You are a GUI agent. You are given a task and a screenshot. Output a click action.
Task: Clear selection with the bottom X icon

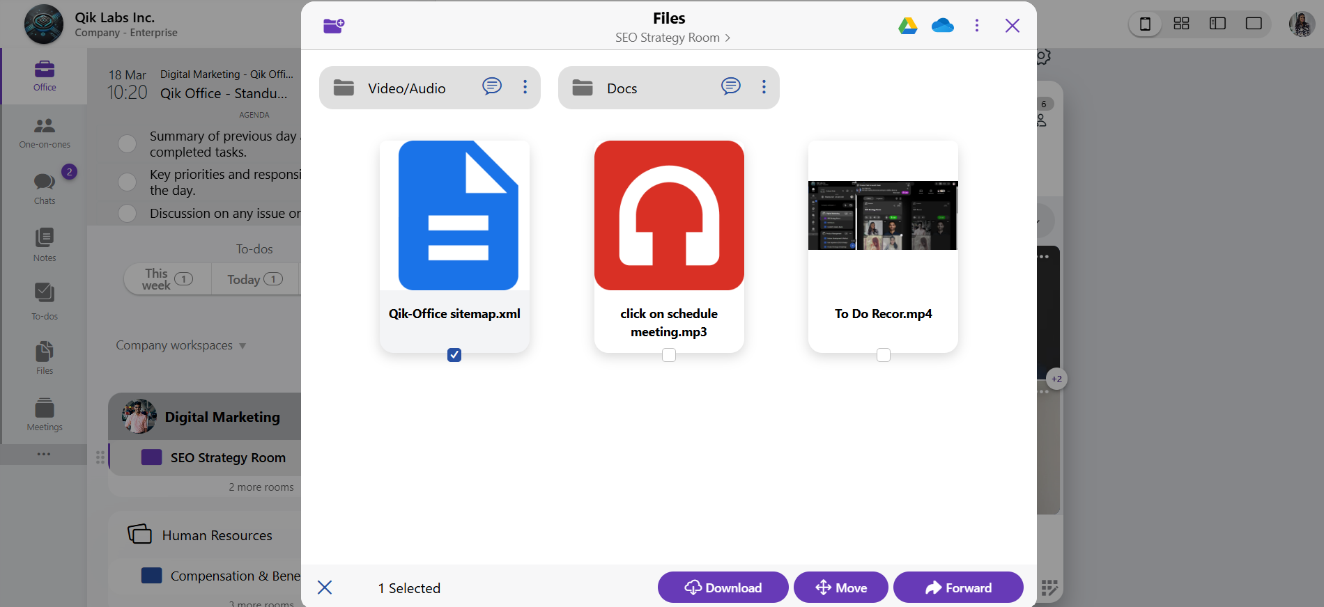tap(325, 588)
